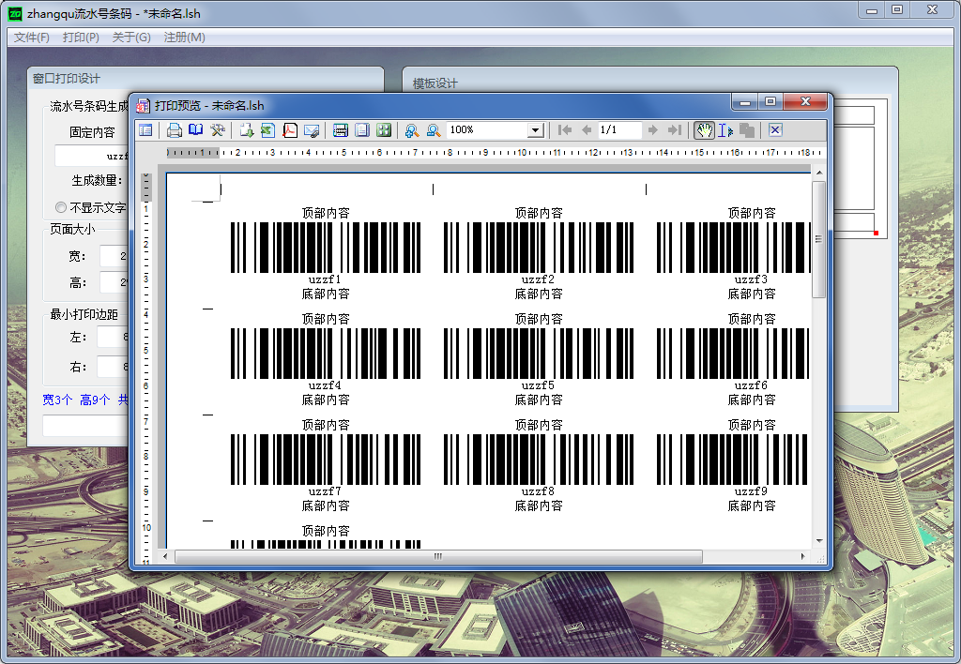Click the print preview window title icon
Screen dimensions: 961x664
click(x=143, y=106)
